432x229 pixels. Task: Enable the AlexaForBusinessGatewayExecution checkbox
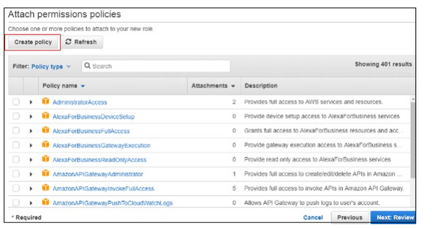[x=16, y=145]
